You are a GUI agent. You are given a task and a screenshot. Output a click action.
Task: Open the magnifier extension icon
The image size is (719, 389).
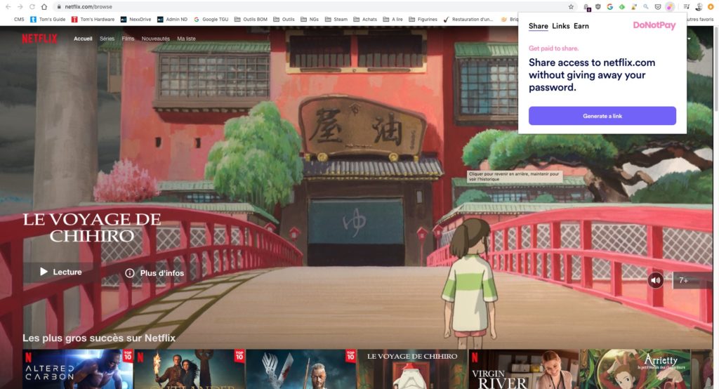click(x=646, y=7)
